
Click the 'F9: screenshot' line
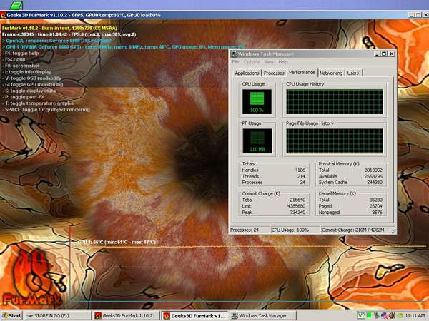click(x=21, y=66)
